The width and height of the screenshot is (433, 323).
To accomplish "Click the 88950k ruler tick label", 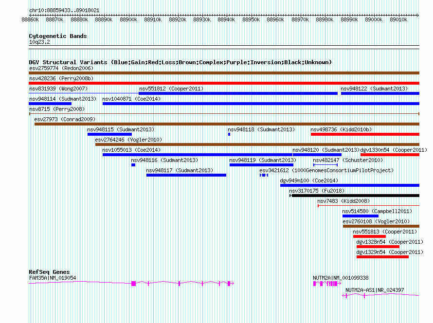I will coord(251,19).
